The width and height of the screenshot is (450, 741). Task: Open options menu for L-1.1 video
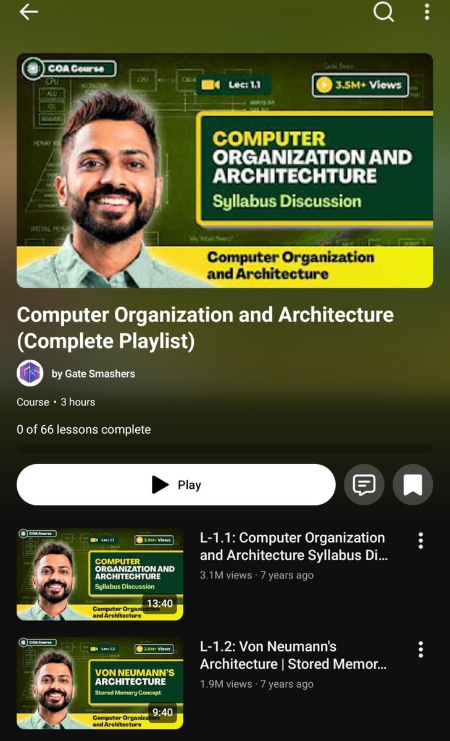point(421,541)
